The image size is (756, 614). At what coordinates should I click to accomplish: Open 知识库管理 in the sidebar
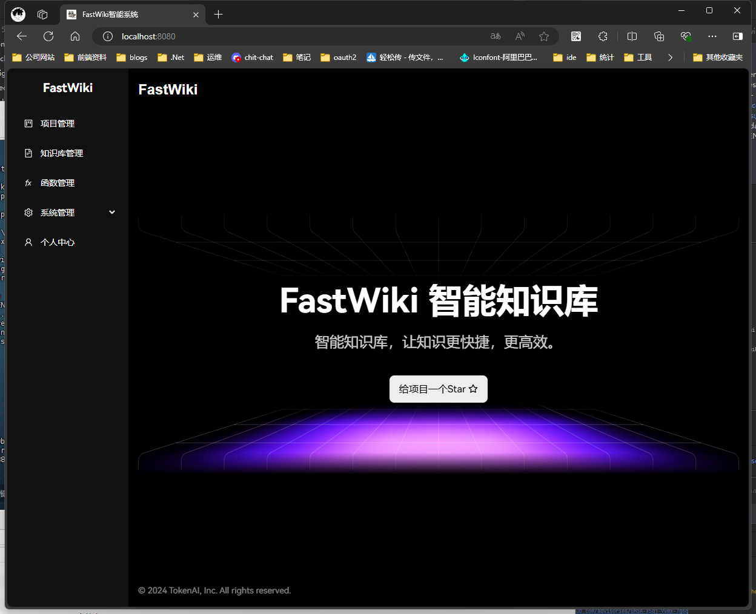(67, 153)
